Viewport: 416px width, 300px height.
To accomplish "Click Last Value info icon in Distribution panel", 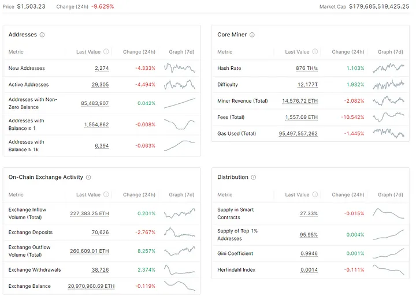I will [x=315, y=195].
